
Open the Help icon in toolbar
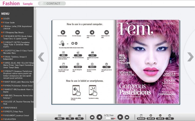point(170,117)
